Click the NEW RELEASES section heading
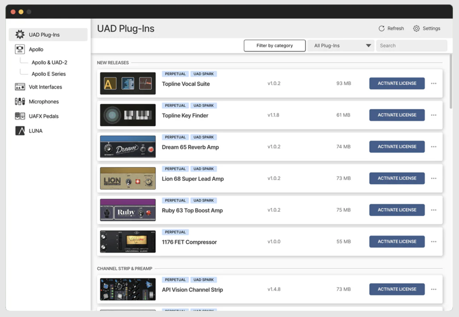The height and width of the screenshot is (317, 459). (x=113, y=63)
